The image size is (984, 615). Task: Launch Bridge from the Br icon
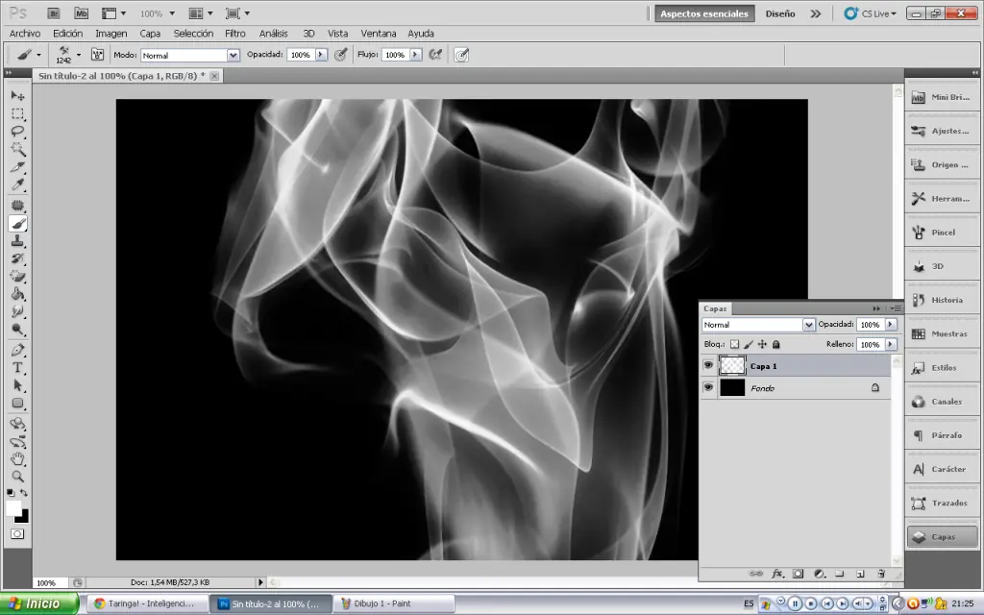click(x=54, y=13)
